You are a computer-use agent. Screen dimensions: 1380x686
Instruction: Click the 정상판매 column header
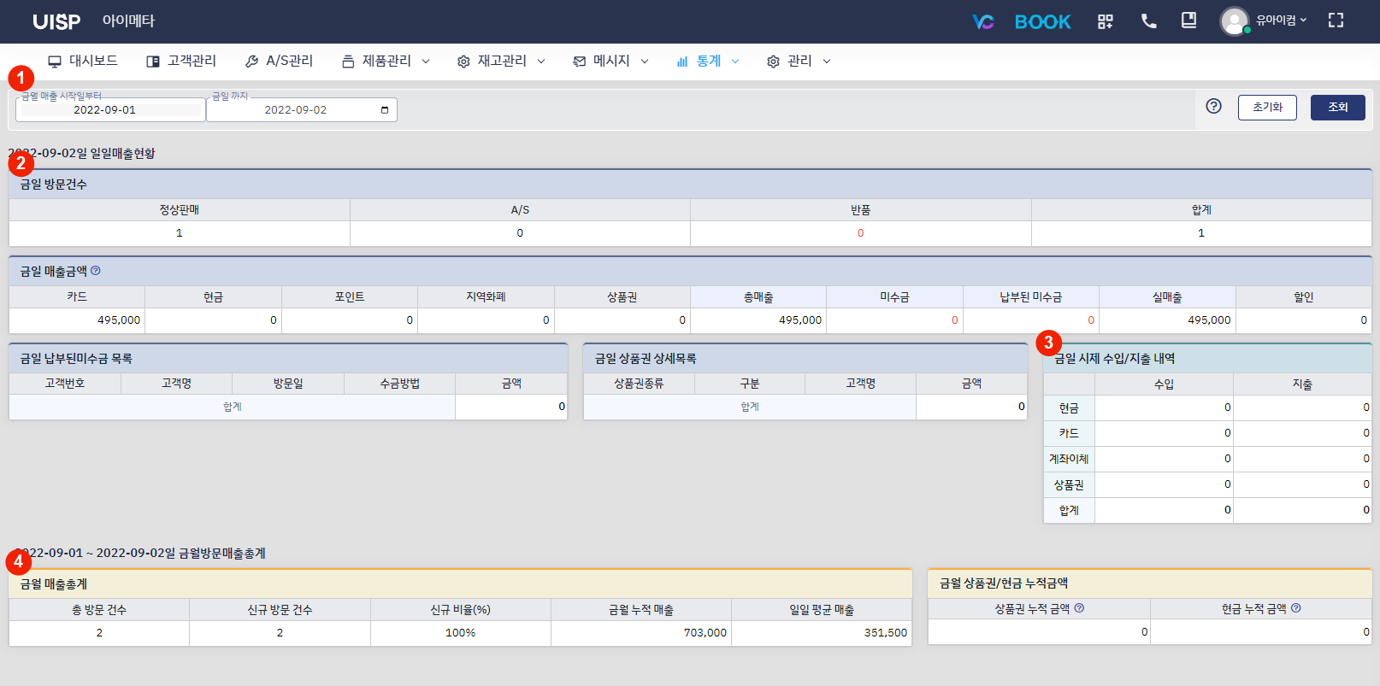click(x=180, y=210)
